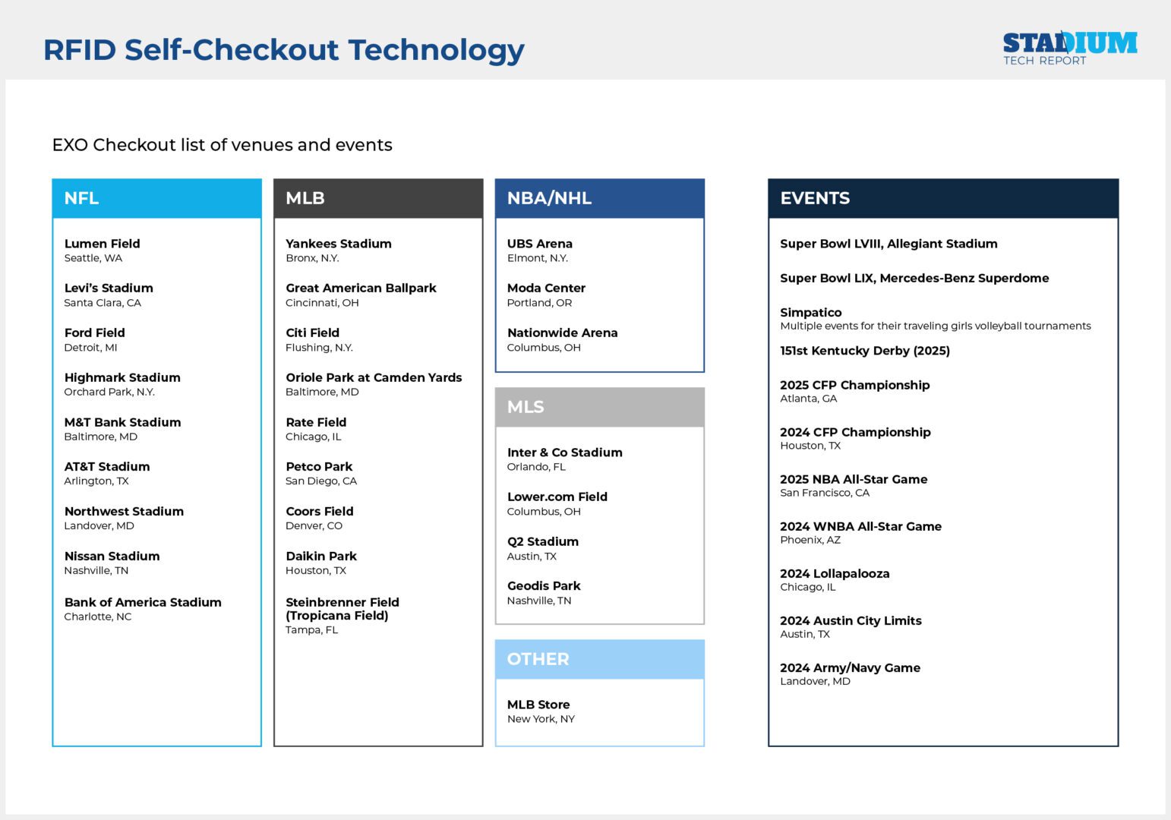Click the RFID Self-Checkout Technology title
The width and height of the screenshot is (1171, 820).
point(283,50)
